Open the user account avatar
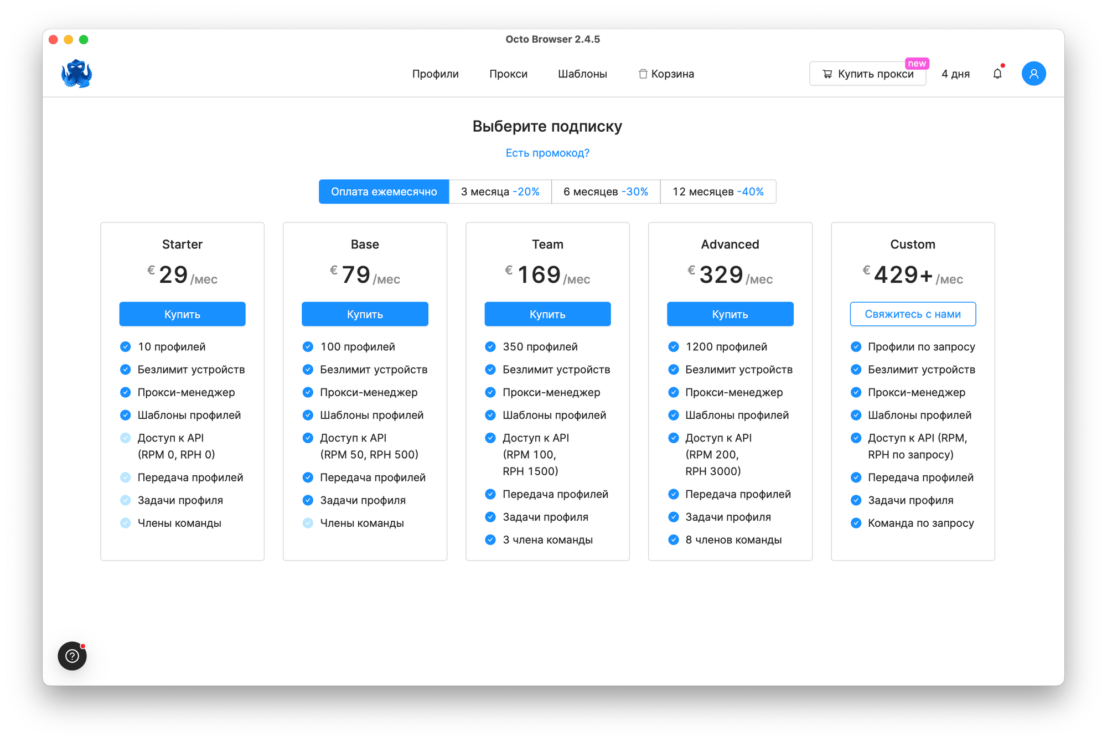This screenshot has height=742, width=1107. point(1033,74)
